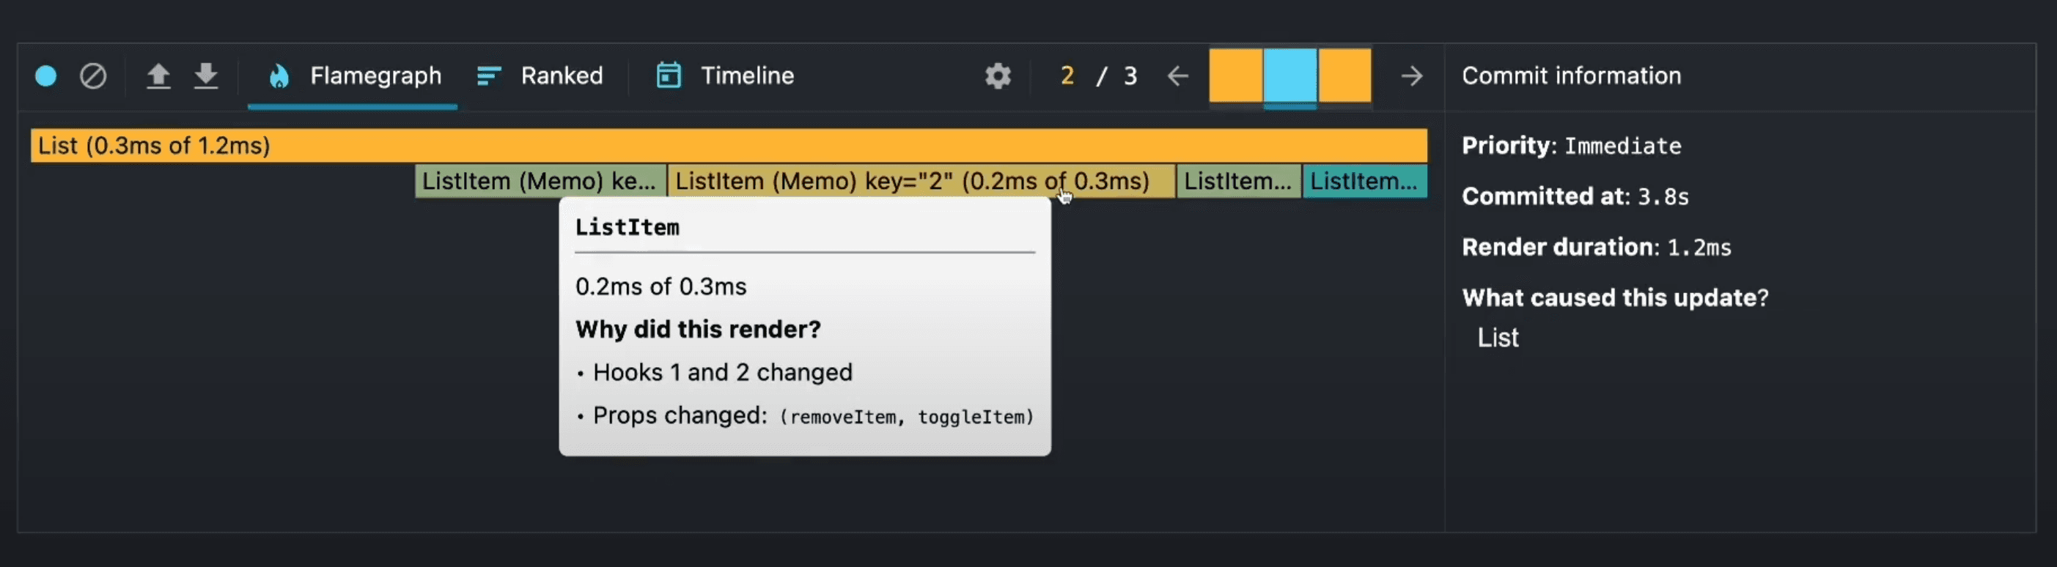Viewport: 2057px width, 567px height.
Task: Toggle the blue record profiling button
Action: click(x=46, y=75)
